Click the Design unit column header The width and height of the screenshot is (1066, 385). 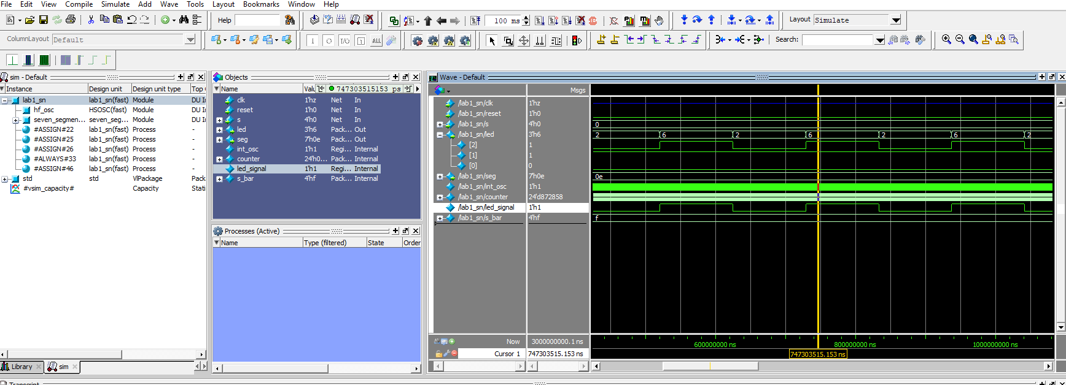(x=106, y=89)
